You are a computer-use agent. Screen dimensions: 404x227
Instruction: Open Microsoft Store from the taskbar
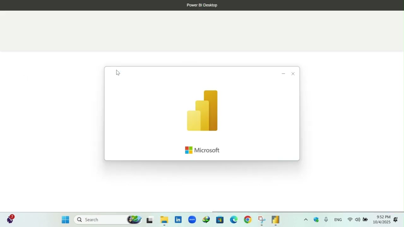pyautogui.click(x=220, y=220)
